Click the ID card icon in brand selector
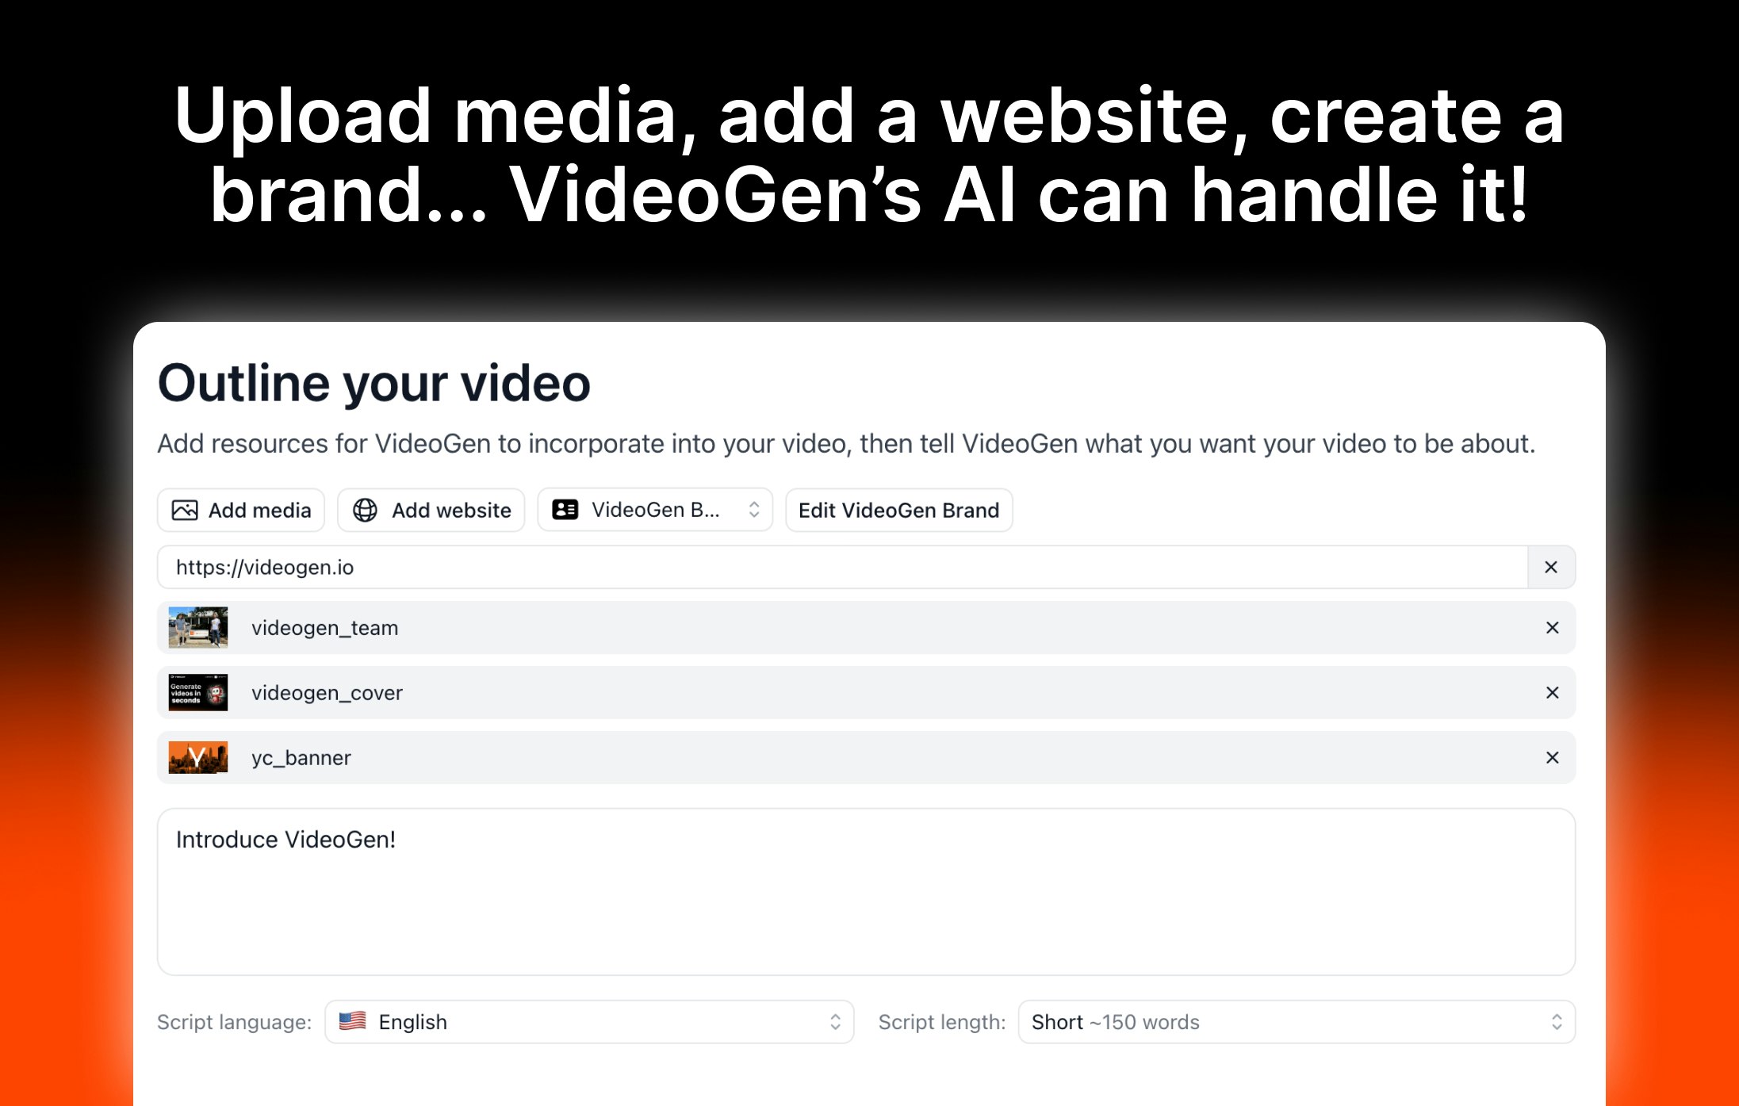1739x1106 pixels. [565, 510]
